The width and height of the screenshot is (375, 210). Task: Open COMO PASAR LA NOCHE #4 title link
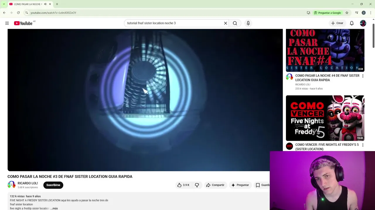(327, 78)
